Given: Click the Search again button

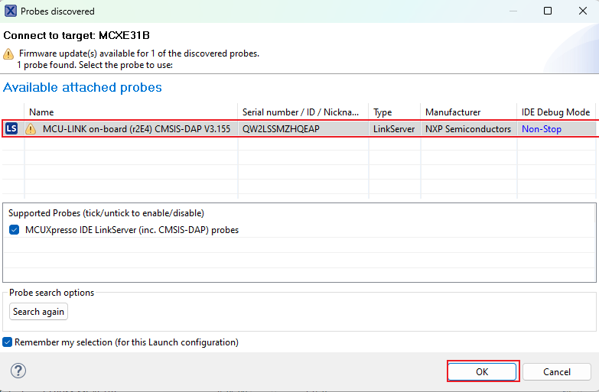Looking at the screenshot, I should pos(38,312).
